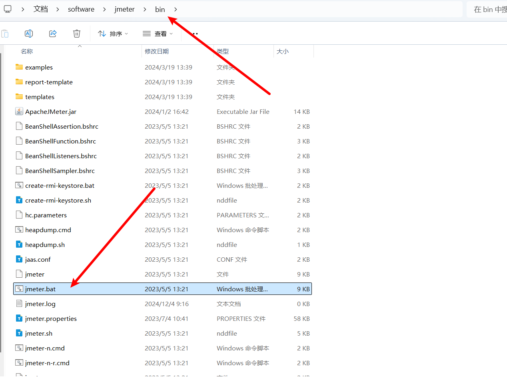
Task: Click the jmeter-n.cmd script icon
Action: point(19,348)
